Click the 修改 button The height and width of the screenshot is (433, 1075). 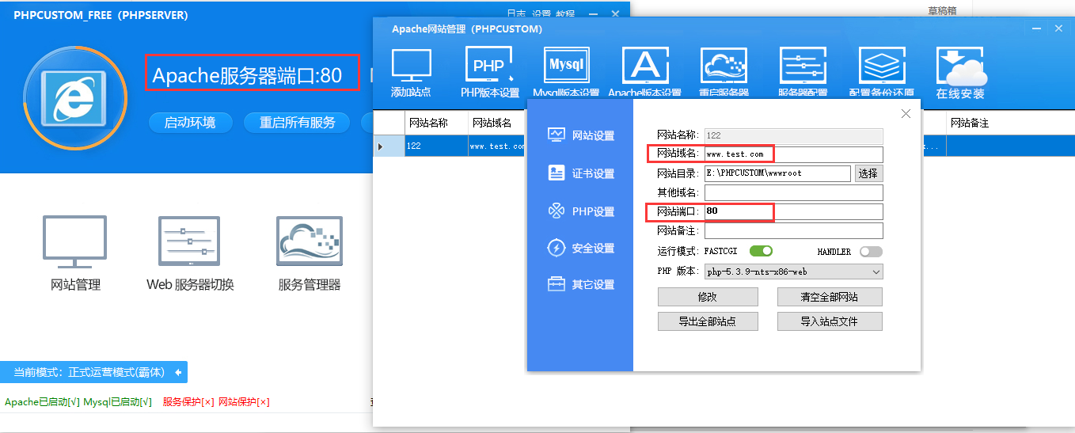[708, 297]
